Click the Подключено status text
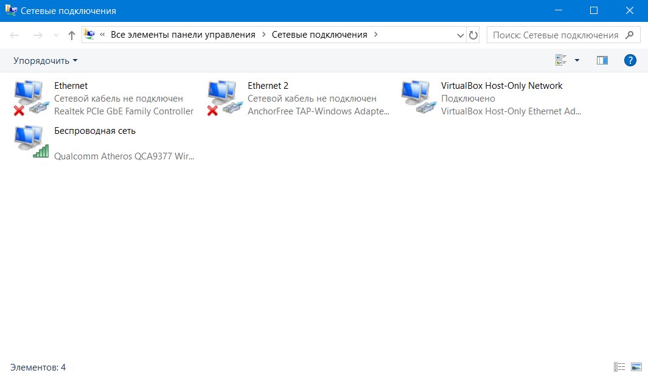The image size is (648, 376). (468, 99)
